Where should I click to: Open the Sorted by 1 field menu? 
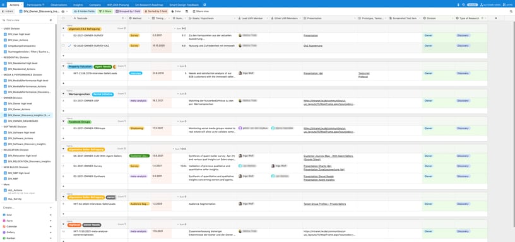coord(156,11)
